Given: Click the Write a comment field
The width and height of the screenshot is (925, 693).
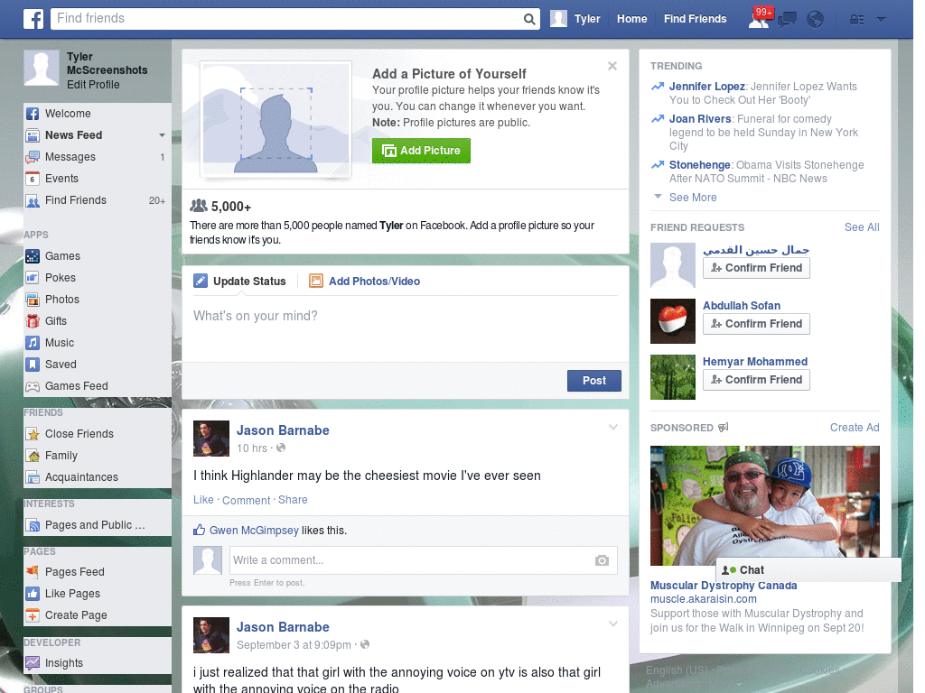Looking at the screenshot, I should [423, 560].
